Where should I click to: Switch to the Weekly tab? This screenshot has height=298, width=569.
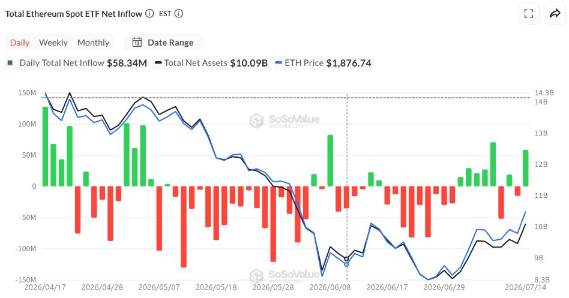point(53,43)
